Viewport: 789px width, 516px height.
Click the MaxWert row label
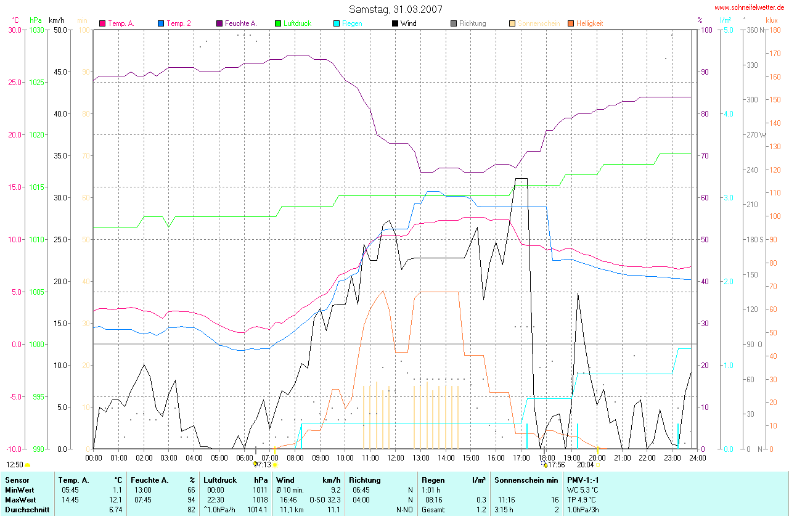click(20, 499)
